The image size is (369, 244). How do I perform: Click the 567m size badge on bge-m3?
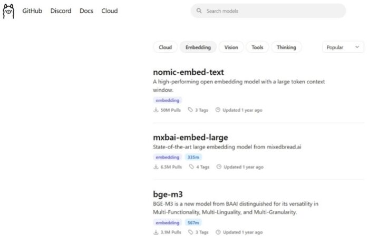[x=193, y=222]
